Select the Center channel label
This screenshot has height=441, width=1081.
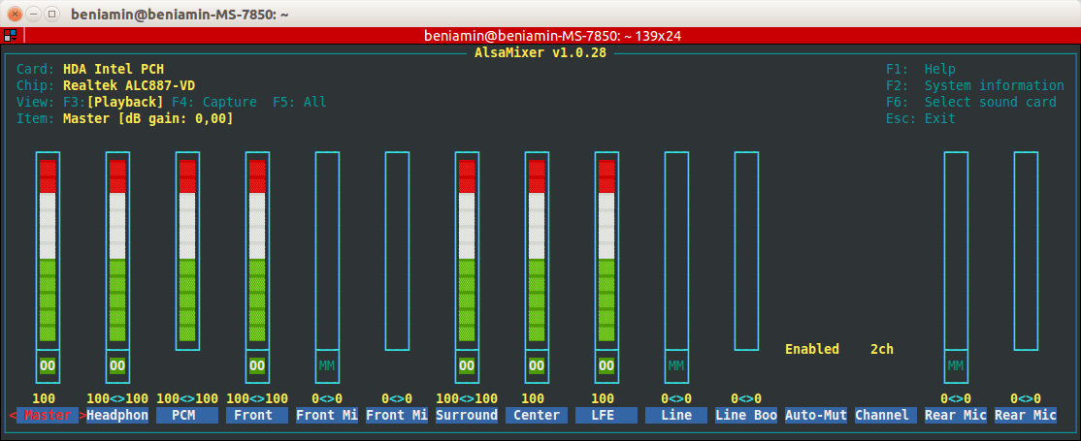pos(537,415)
